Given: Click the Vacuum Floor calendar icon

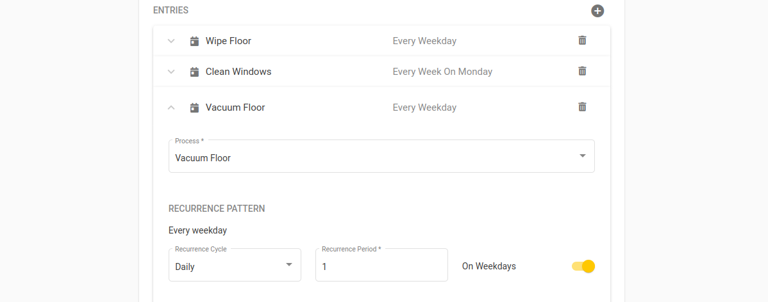Looking at the screenshot, I should pos(194,107).
